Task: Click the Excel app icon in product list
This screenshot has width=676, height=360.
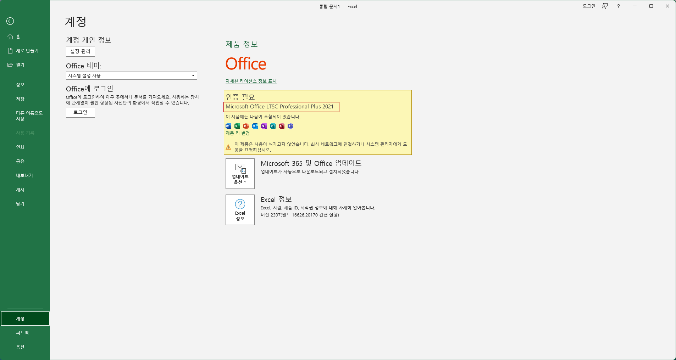Action: [x=237, y=126]
